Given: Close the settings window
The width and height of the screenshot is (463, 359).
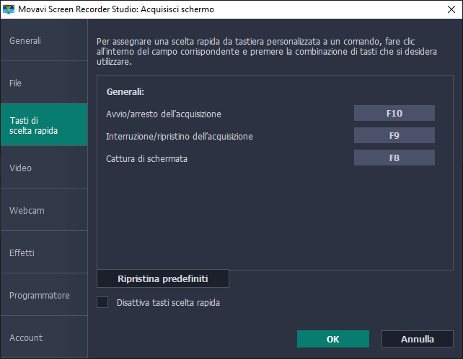Looking at the screenshot, I should tap(446, 9).
